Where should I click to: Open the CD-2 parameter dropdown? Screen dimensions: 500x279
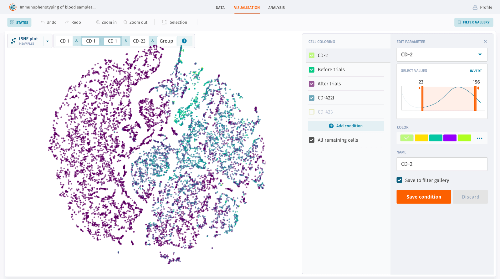pyautogui.click(x=480, y=55)
